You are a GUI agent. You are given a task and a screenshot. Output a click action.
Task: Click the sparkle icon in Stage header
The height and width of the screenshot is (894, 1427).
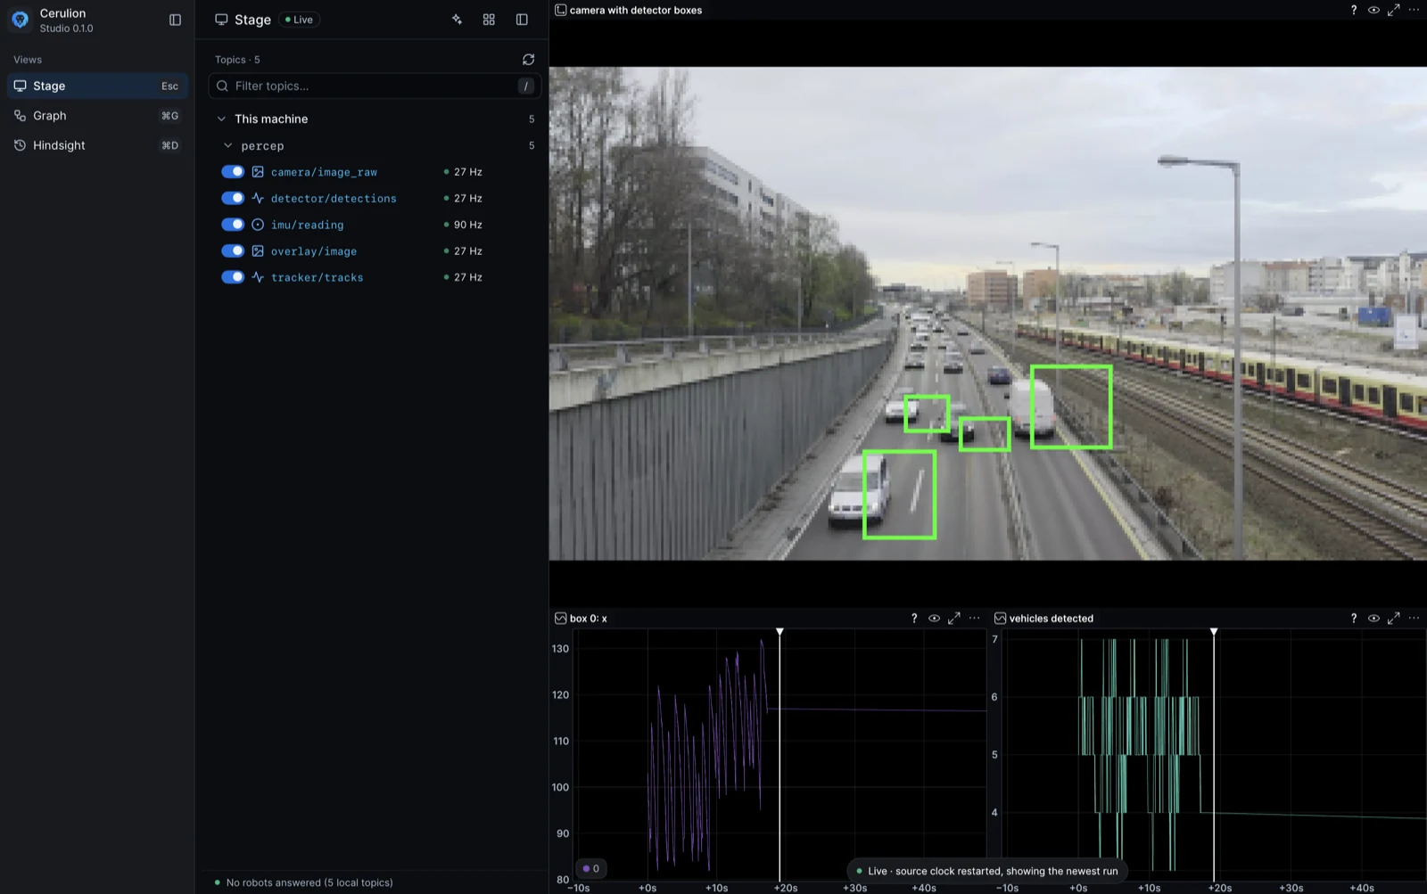(x=457, y=20)
